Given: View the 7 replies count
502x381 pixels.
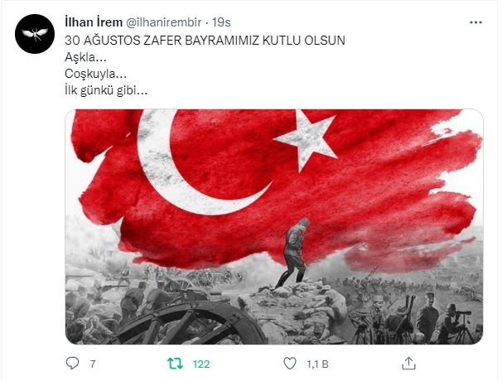Looking at the screenshot, I should 93,364.
